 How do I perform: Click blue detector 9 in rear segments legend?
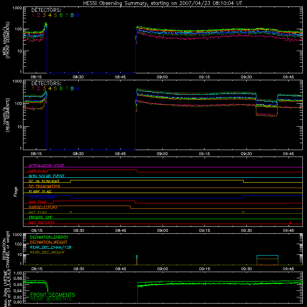click(78, 89)
